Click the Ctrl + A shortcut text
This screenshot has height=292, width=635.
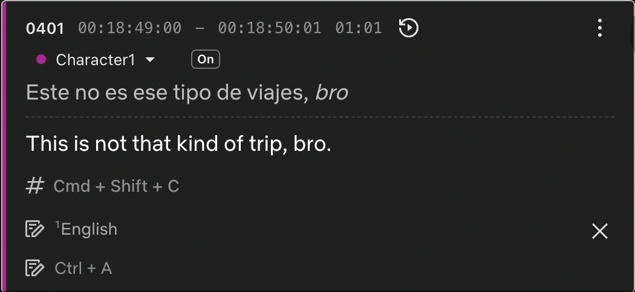83,268
